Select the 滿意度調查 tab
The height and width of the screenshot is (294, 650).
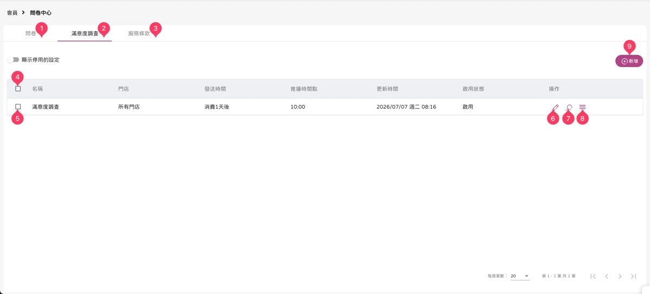click(85, 34)
